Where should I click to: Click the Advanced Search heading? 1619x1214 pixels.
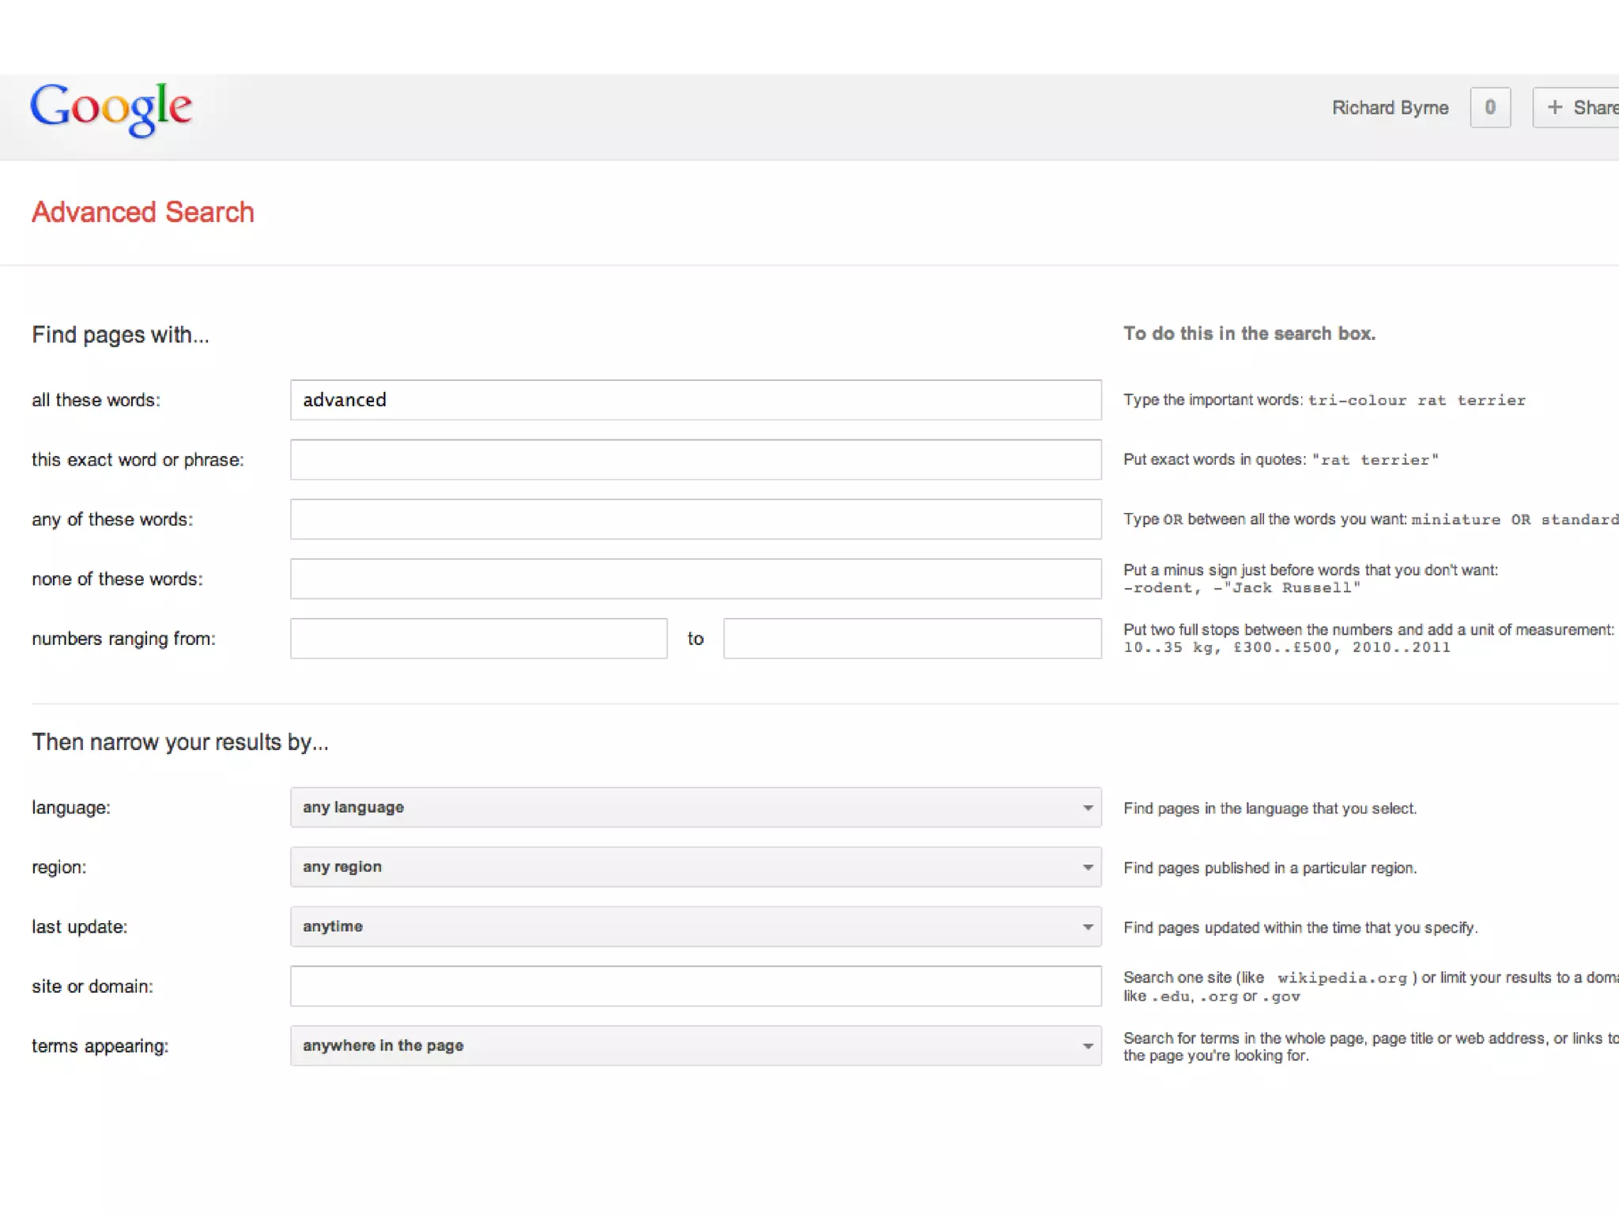(143, 212)
